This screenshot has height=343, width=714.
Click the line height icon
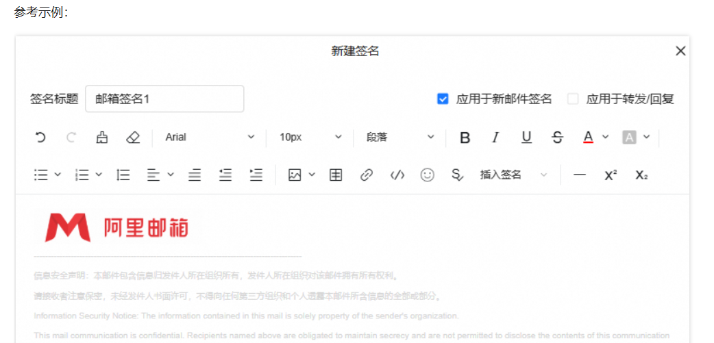pos(123,175)
